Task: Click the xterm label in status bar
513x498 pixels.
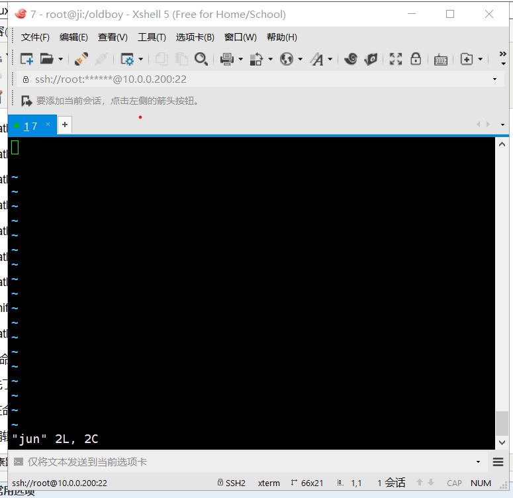Action: click(269, 483)
